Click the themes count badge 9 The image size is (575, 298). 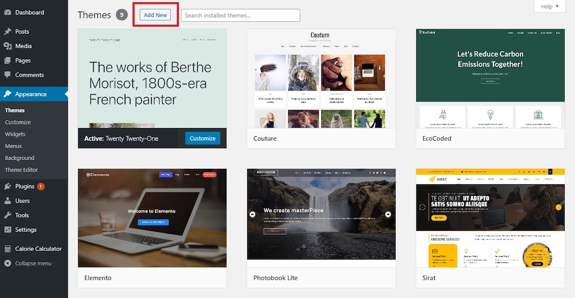click(122, 15)
